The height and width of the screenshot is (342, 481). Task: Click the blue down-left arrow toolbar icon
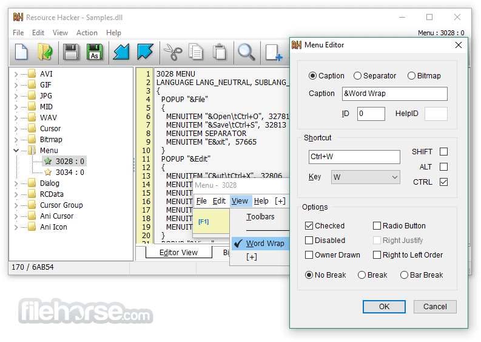(x=121, y=52)
